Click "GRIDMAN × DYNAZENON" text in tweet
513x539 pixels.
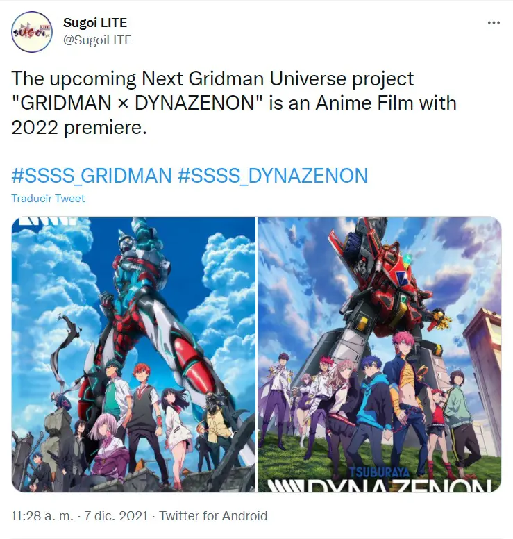137,103
